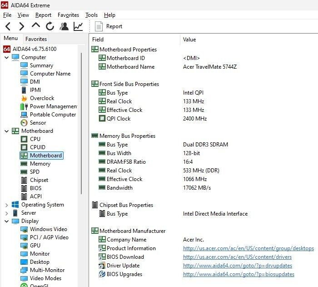The image size is (318, 287).
Task: Go back with the left arrow toolbar button
Action: 8,26
